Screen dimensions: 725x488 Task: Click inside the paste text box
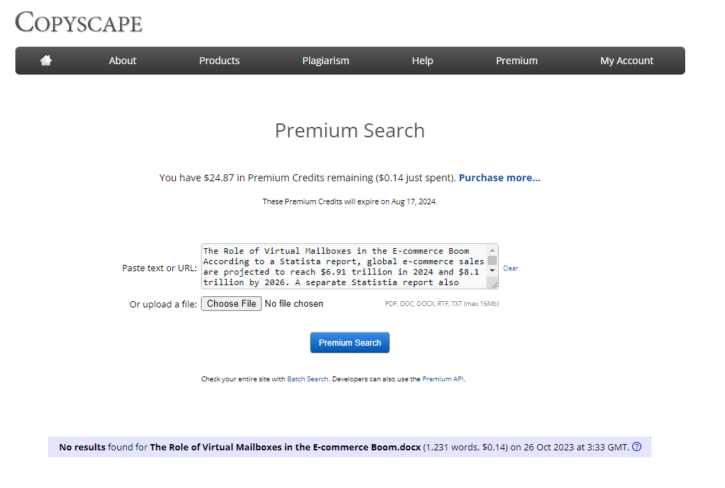click(x=343, y=266)
